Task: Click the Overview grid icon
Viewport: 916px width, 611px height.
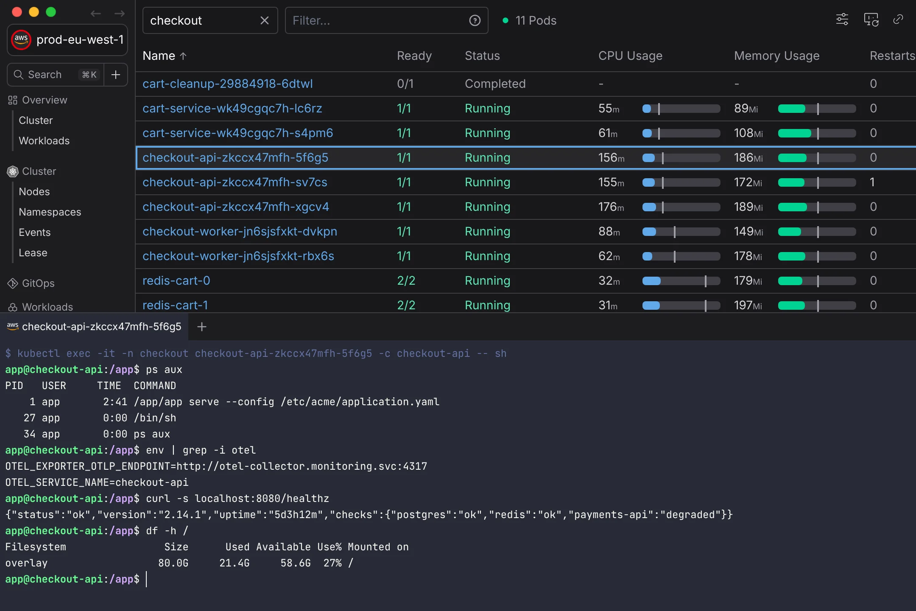Action: pos(13,100)
